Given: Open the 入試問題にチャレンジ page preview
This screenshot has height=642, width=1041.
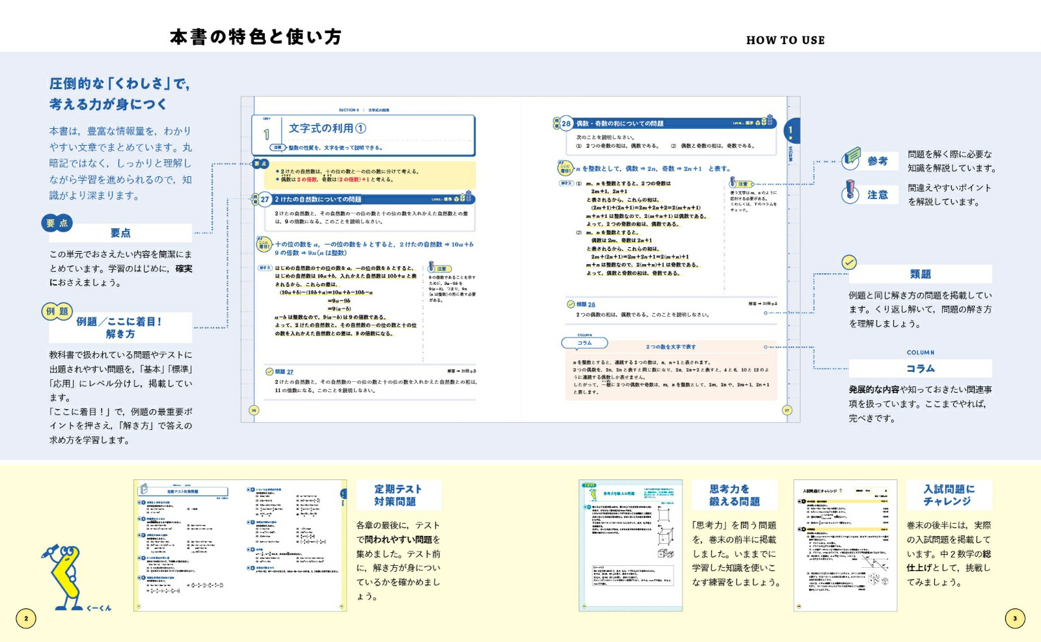Looking at the screenshot, I should (x=845, y=545).
